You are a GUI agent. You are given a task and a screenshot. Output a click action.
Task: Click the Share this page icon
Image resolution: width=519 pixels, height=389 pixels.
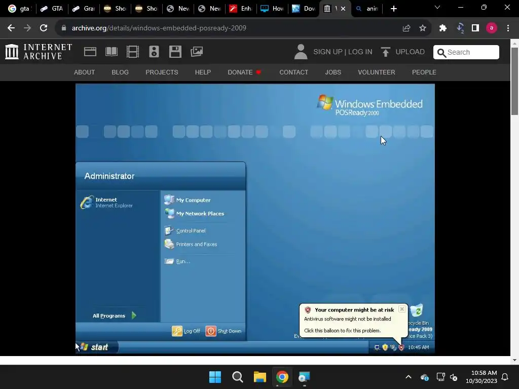(406, 28)
